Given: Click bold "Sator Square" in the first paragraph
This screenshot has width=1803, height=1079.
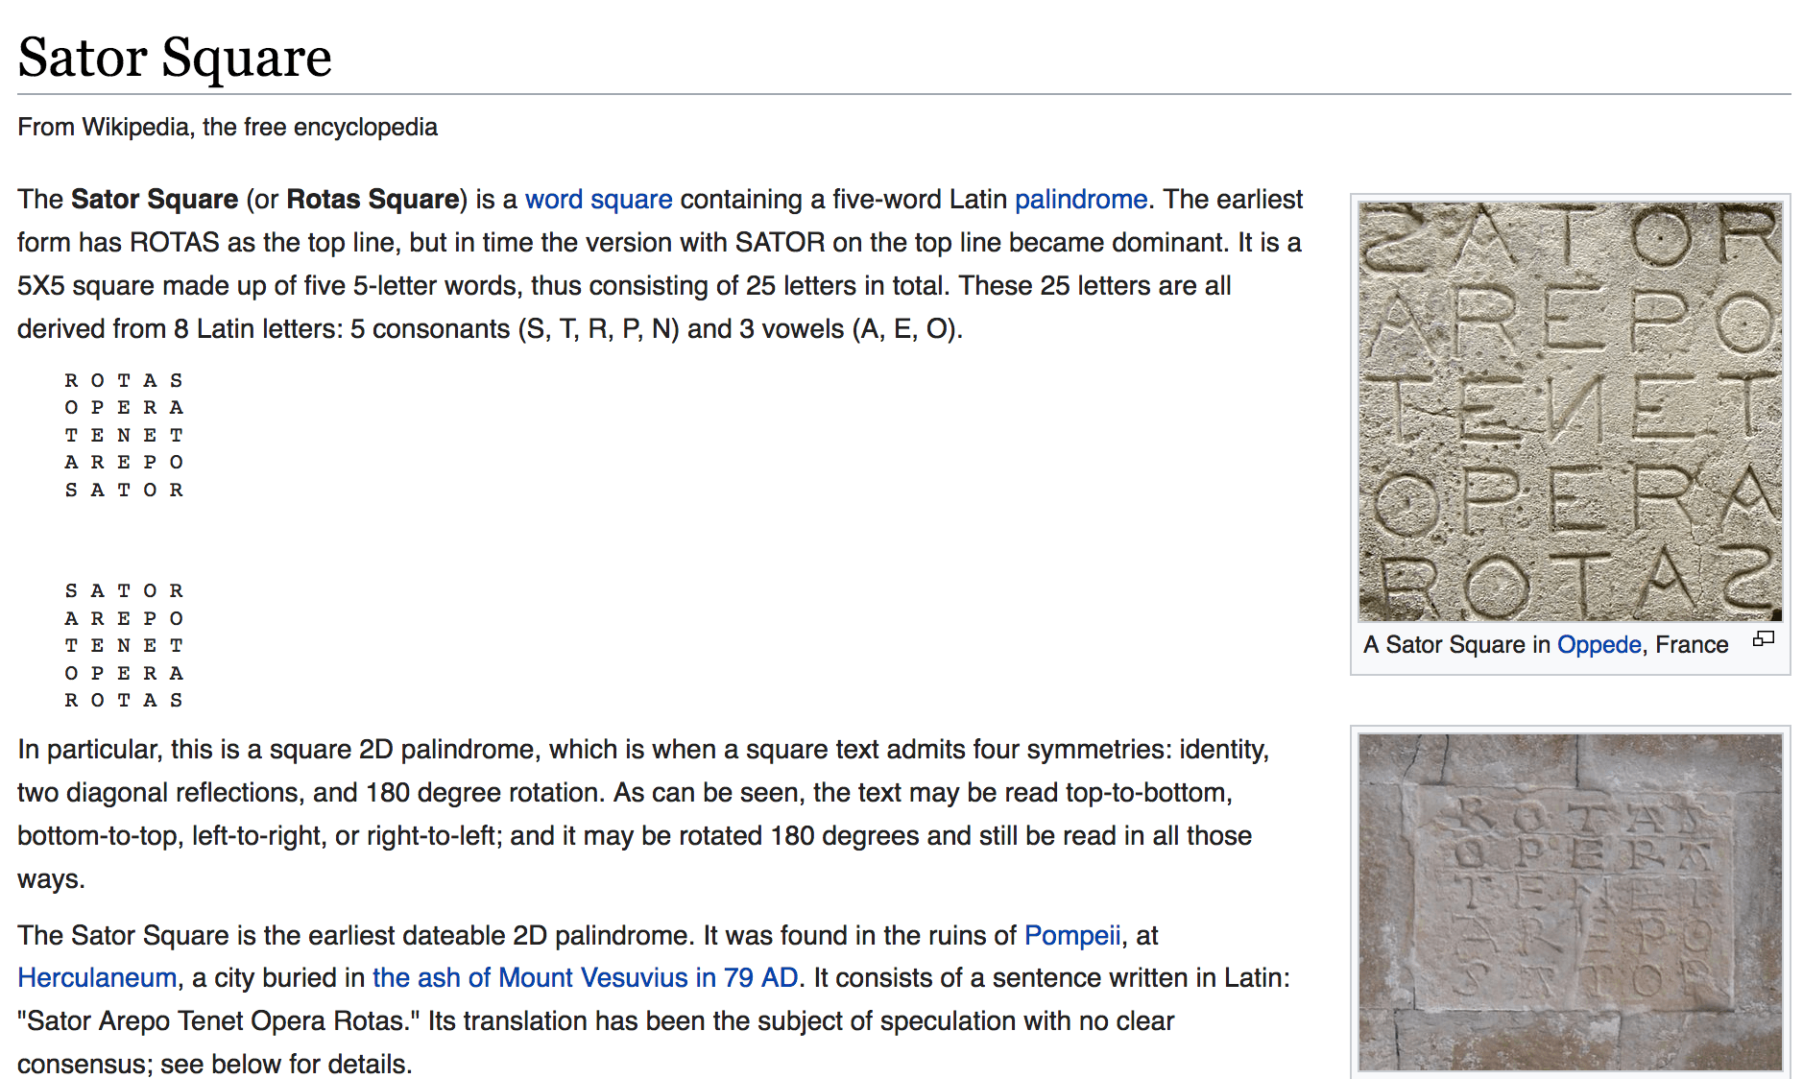Looking at the screenshot, I should (x=155, y=200).
